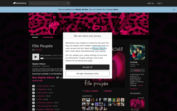Follow the 'here' link in banner
This screenshot has width=177, height=111.
[x=116, y=9]
